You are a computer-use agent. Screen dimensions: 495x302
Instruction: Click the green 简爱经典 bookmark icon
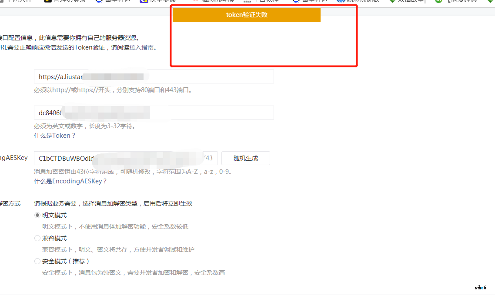pos(438,1)
